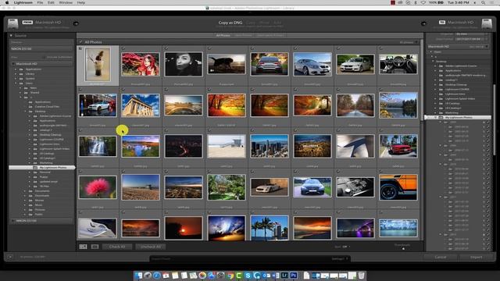Expand the Library folder in source tree
500x281 pixels.
[x=16, y=74]
